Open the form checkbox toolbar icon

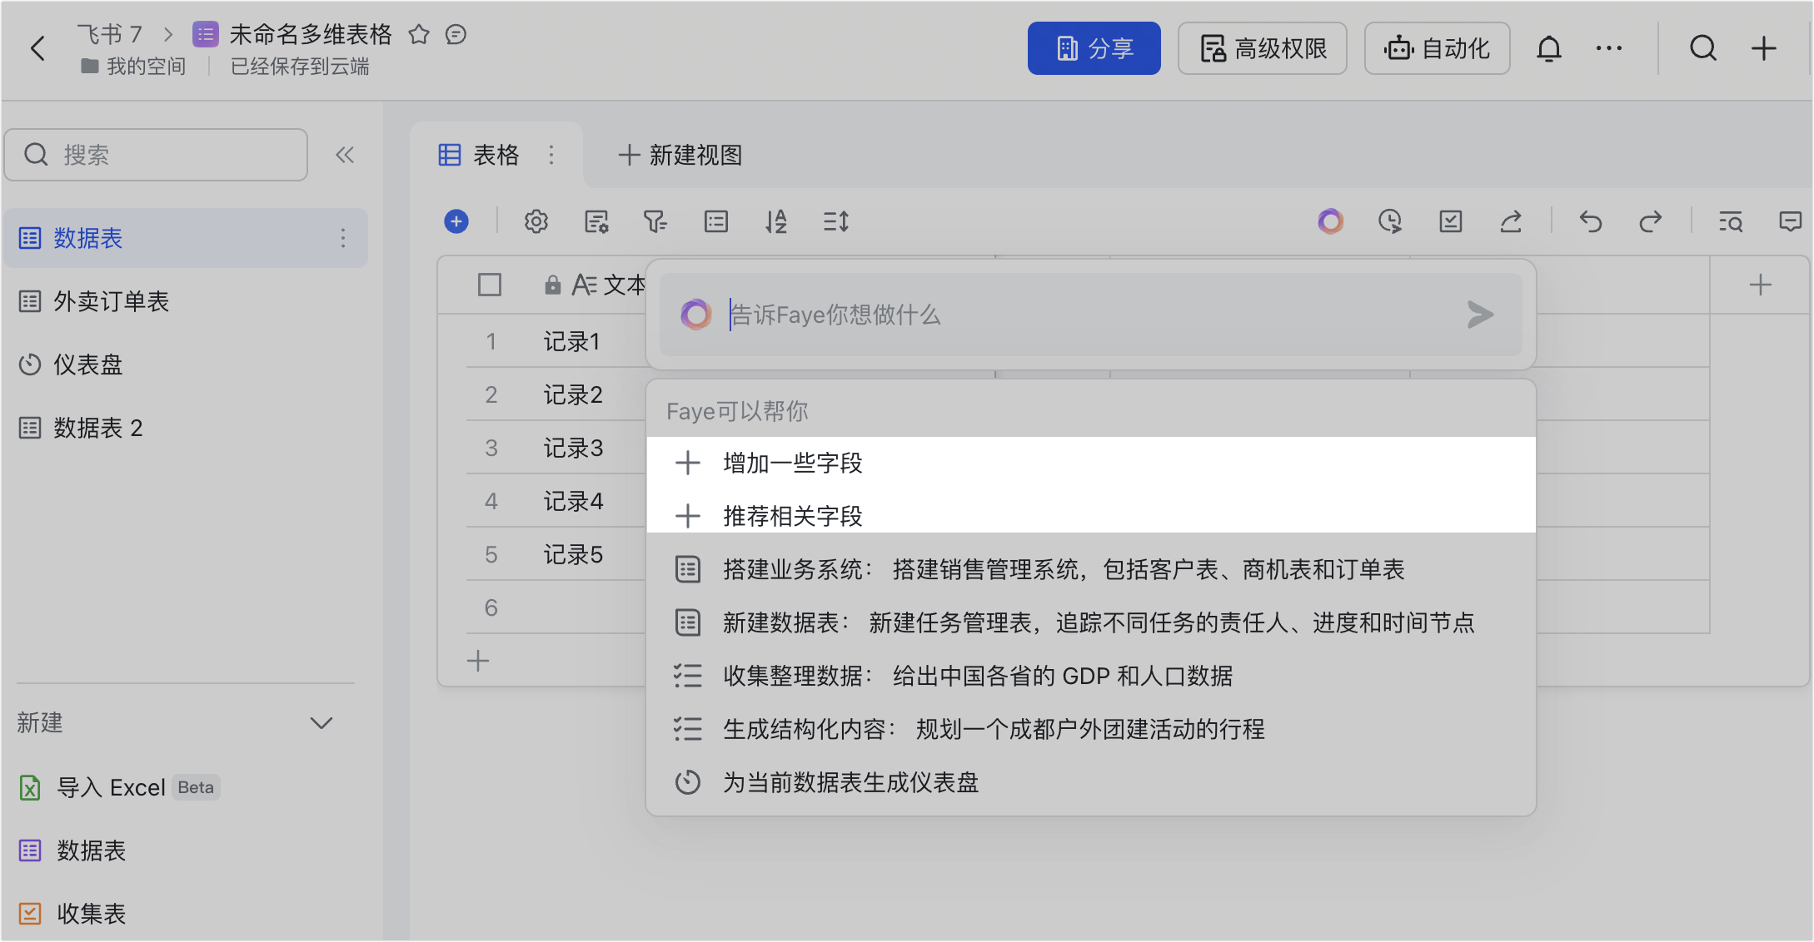(x=1451, y=221)
